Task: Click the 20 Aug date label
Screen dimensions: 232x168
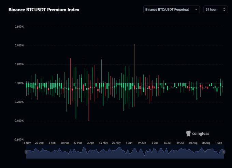Action: [206, 143]
